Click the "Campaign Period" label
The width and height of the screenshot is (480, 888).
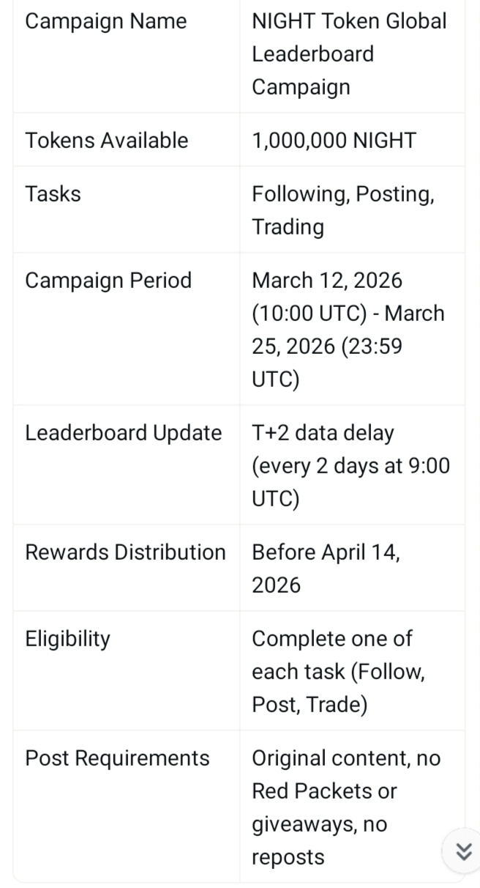coord(108,281)
